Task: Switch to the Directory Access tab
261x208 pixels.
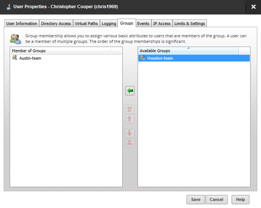Action: [x=56, y=23]
